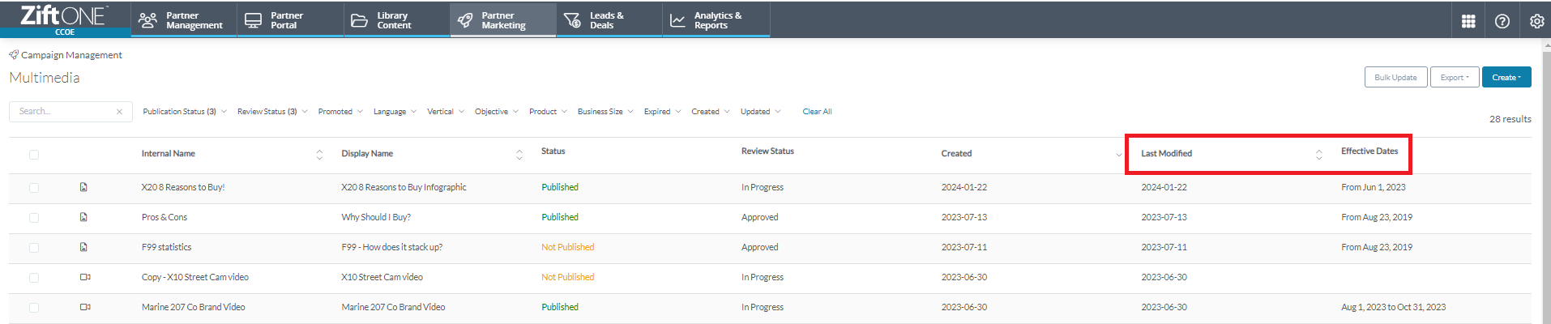
Task: Open the F99 statistics item
Action: click(166, 247)
